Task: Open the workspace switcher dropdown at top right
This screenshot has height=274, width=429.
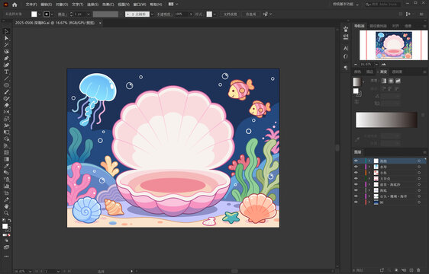Action: point(346,5)
